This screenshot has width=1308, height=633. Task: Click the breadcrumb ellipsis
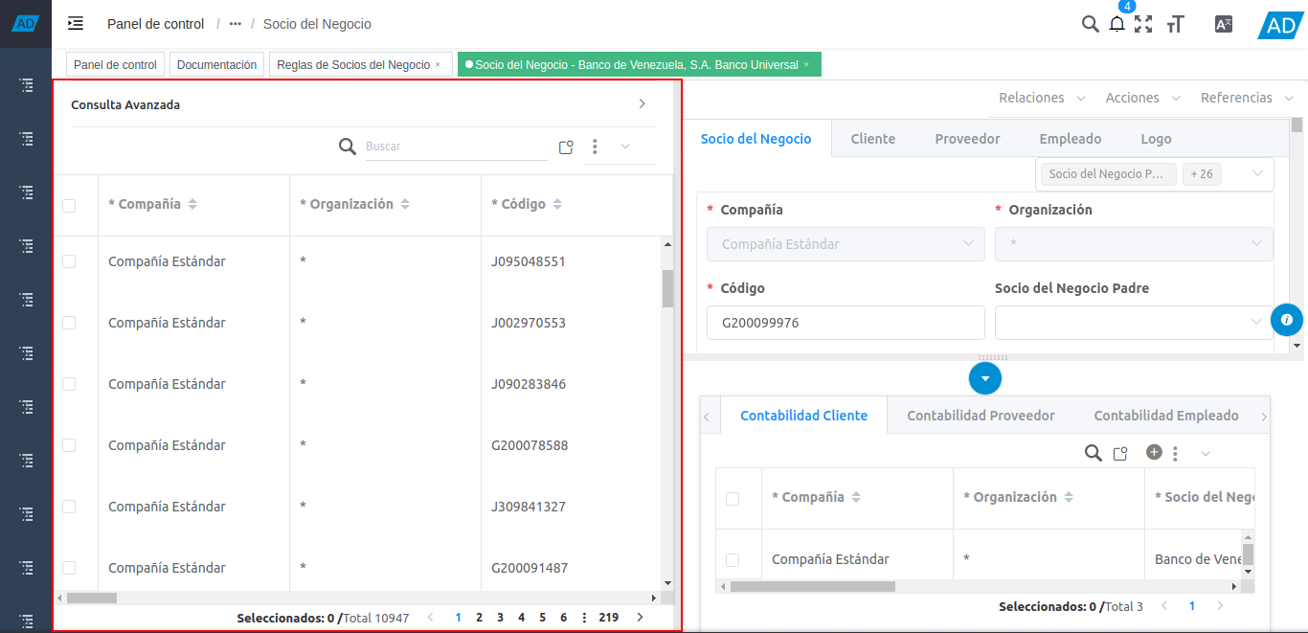[236, 24]
